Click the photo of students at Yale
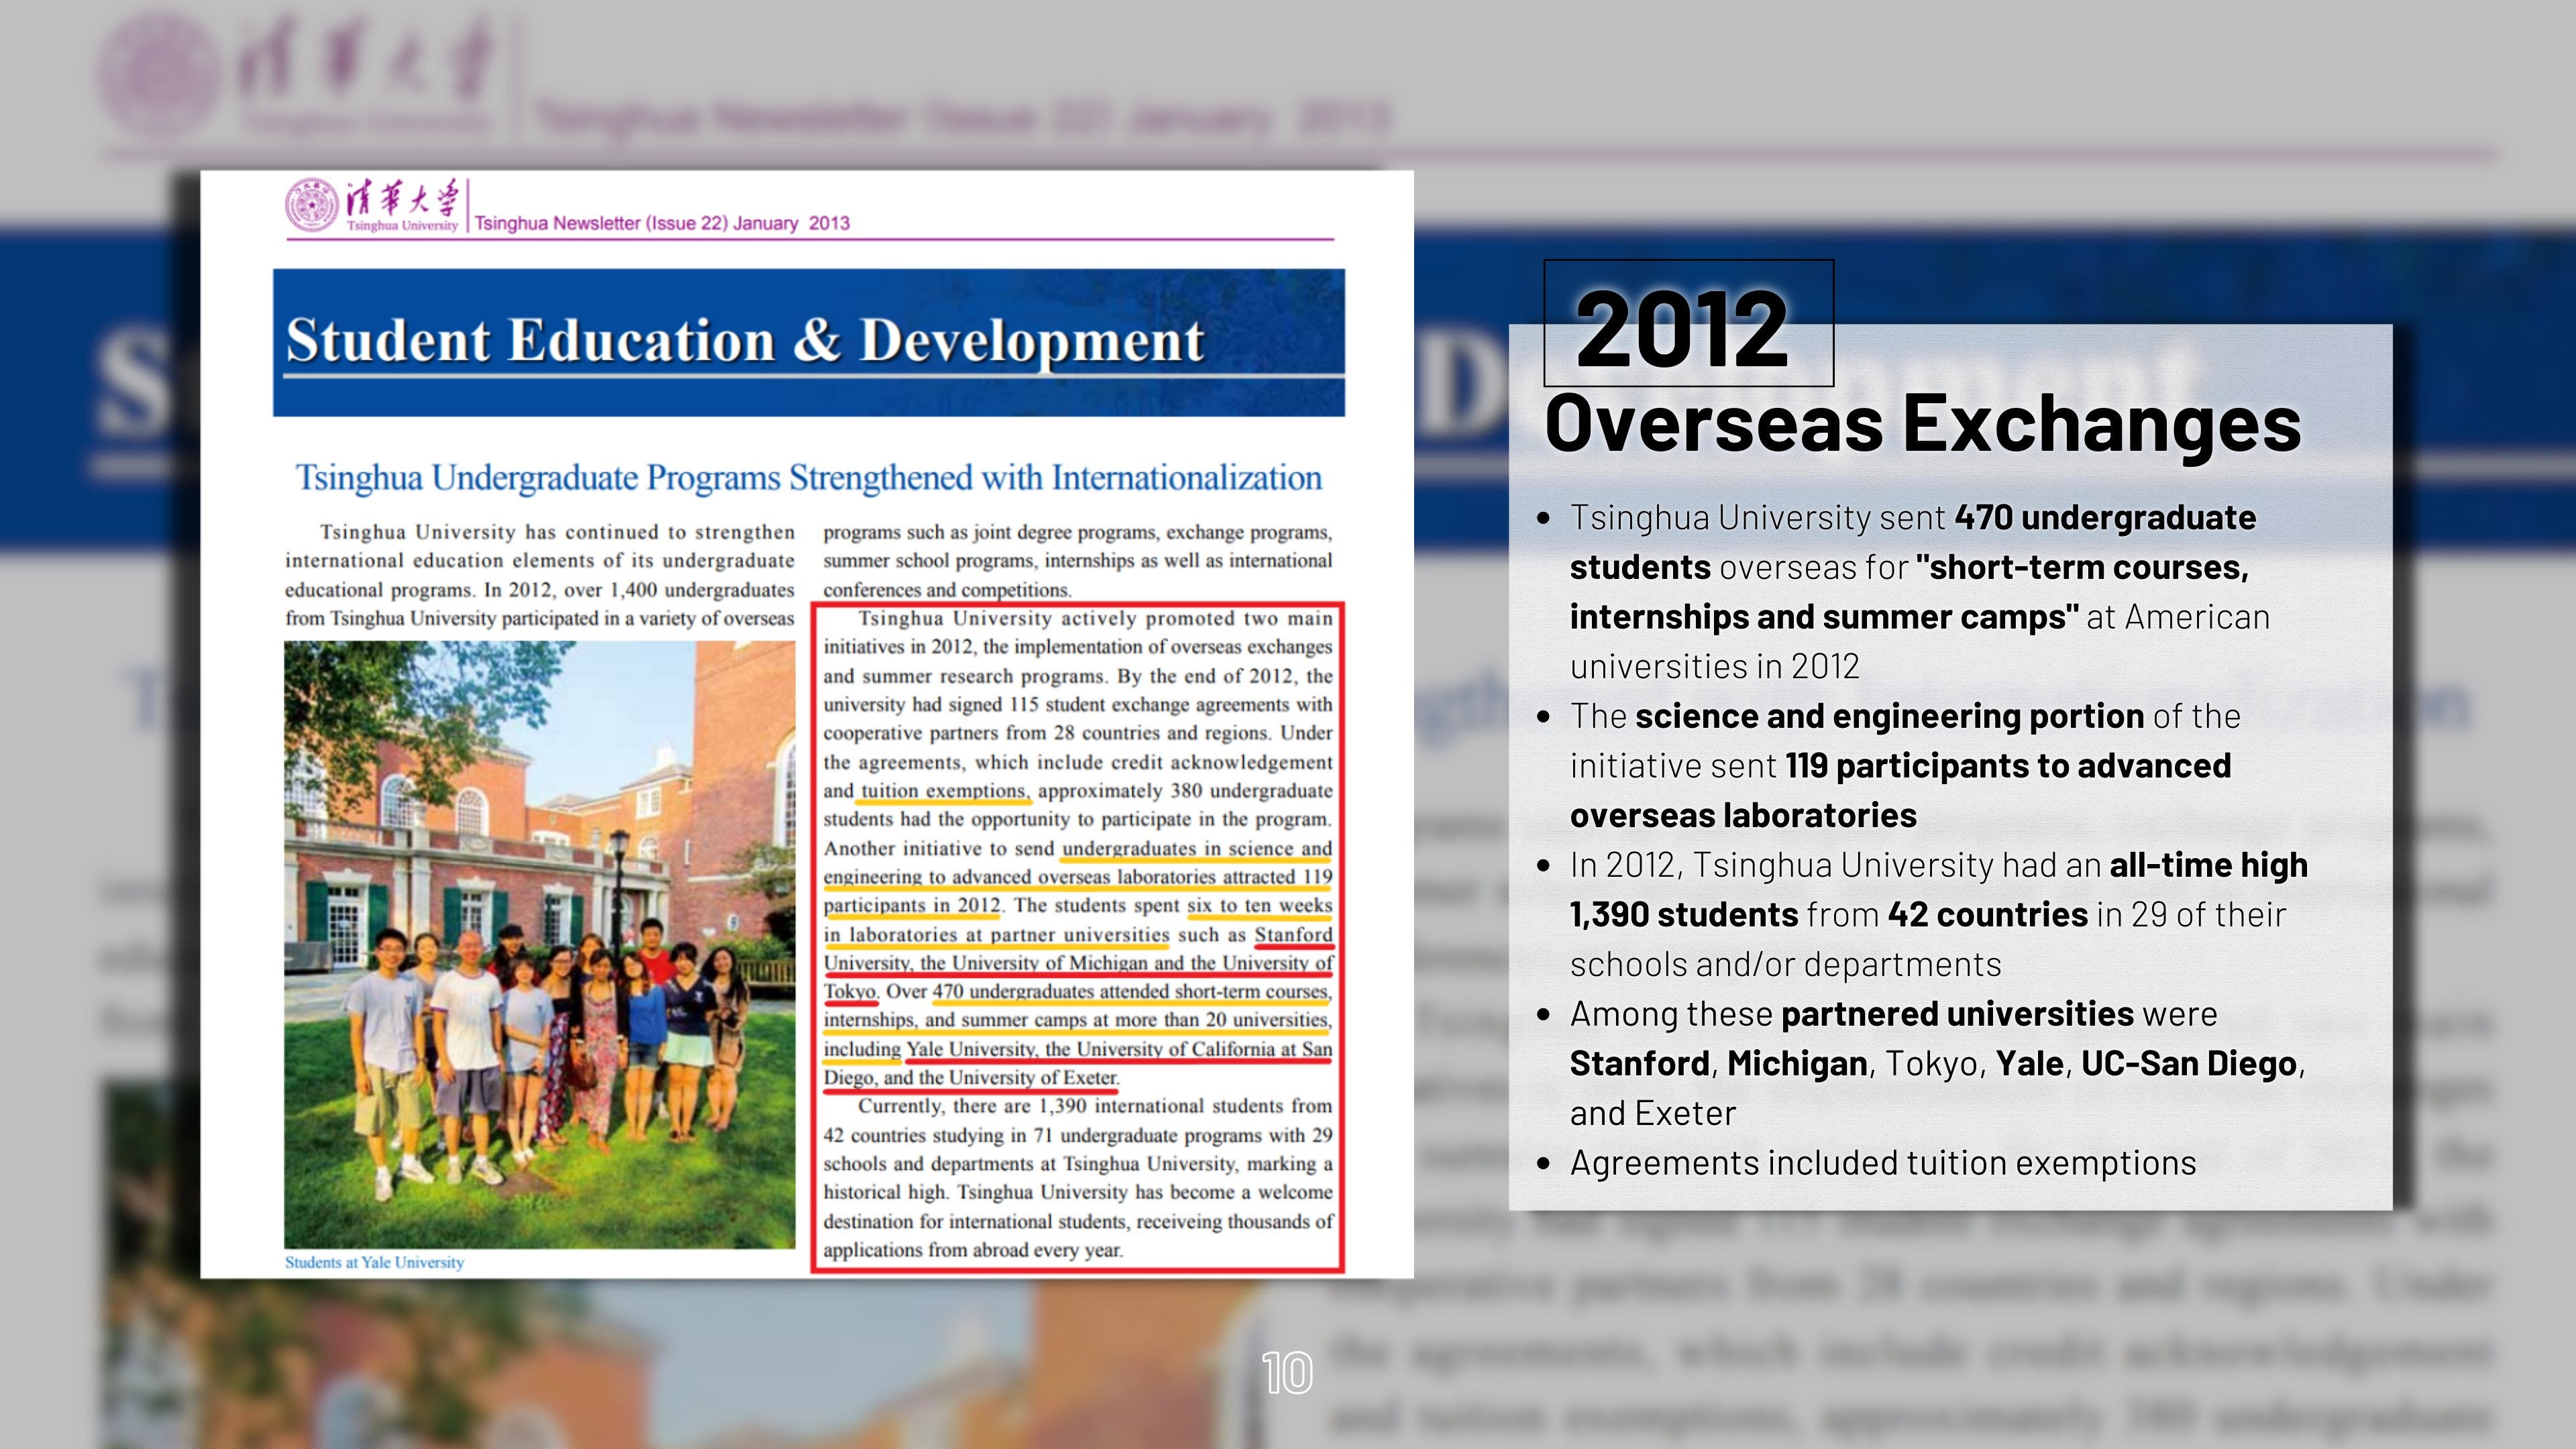2576x1449 pixels. (540, 944)
